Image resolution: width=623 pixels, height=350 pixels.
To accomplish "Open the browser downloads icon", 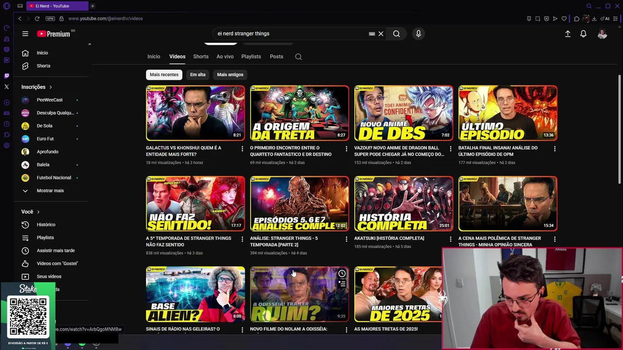I will (594, 18).
